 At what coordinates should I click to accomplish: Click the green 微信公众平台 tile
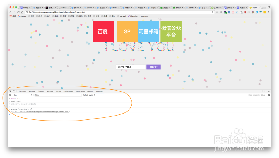point(171,31)
